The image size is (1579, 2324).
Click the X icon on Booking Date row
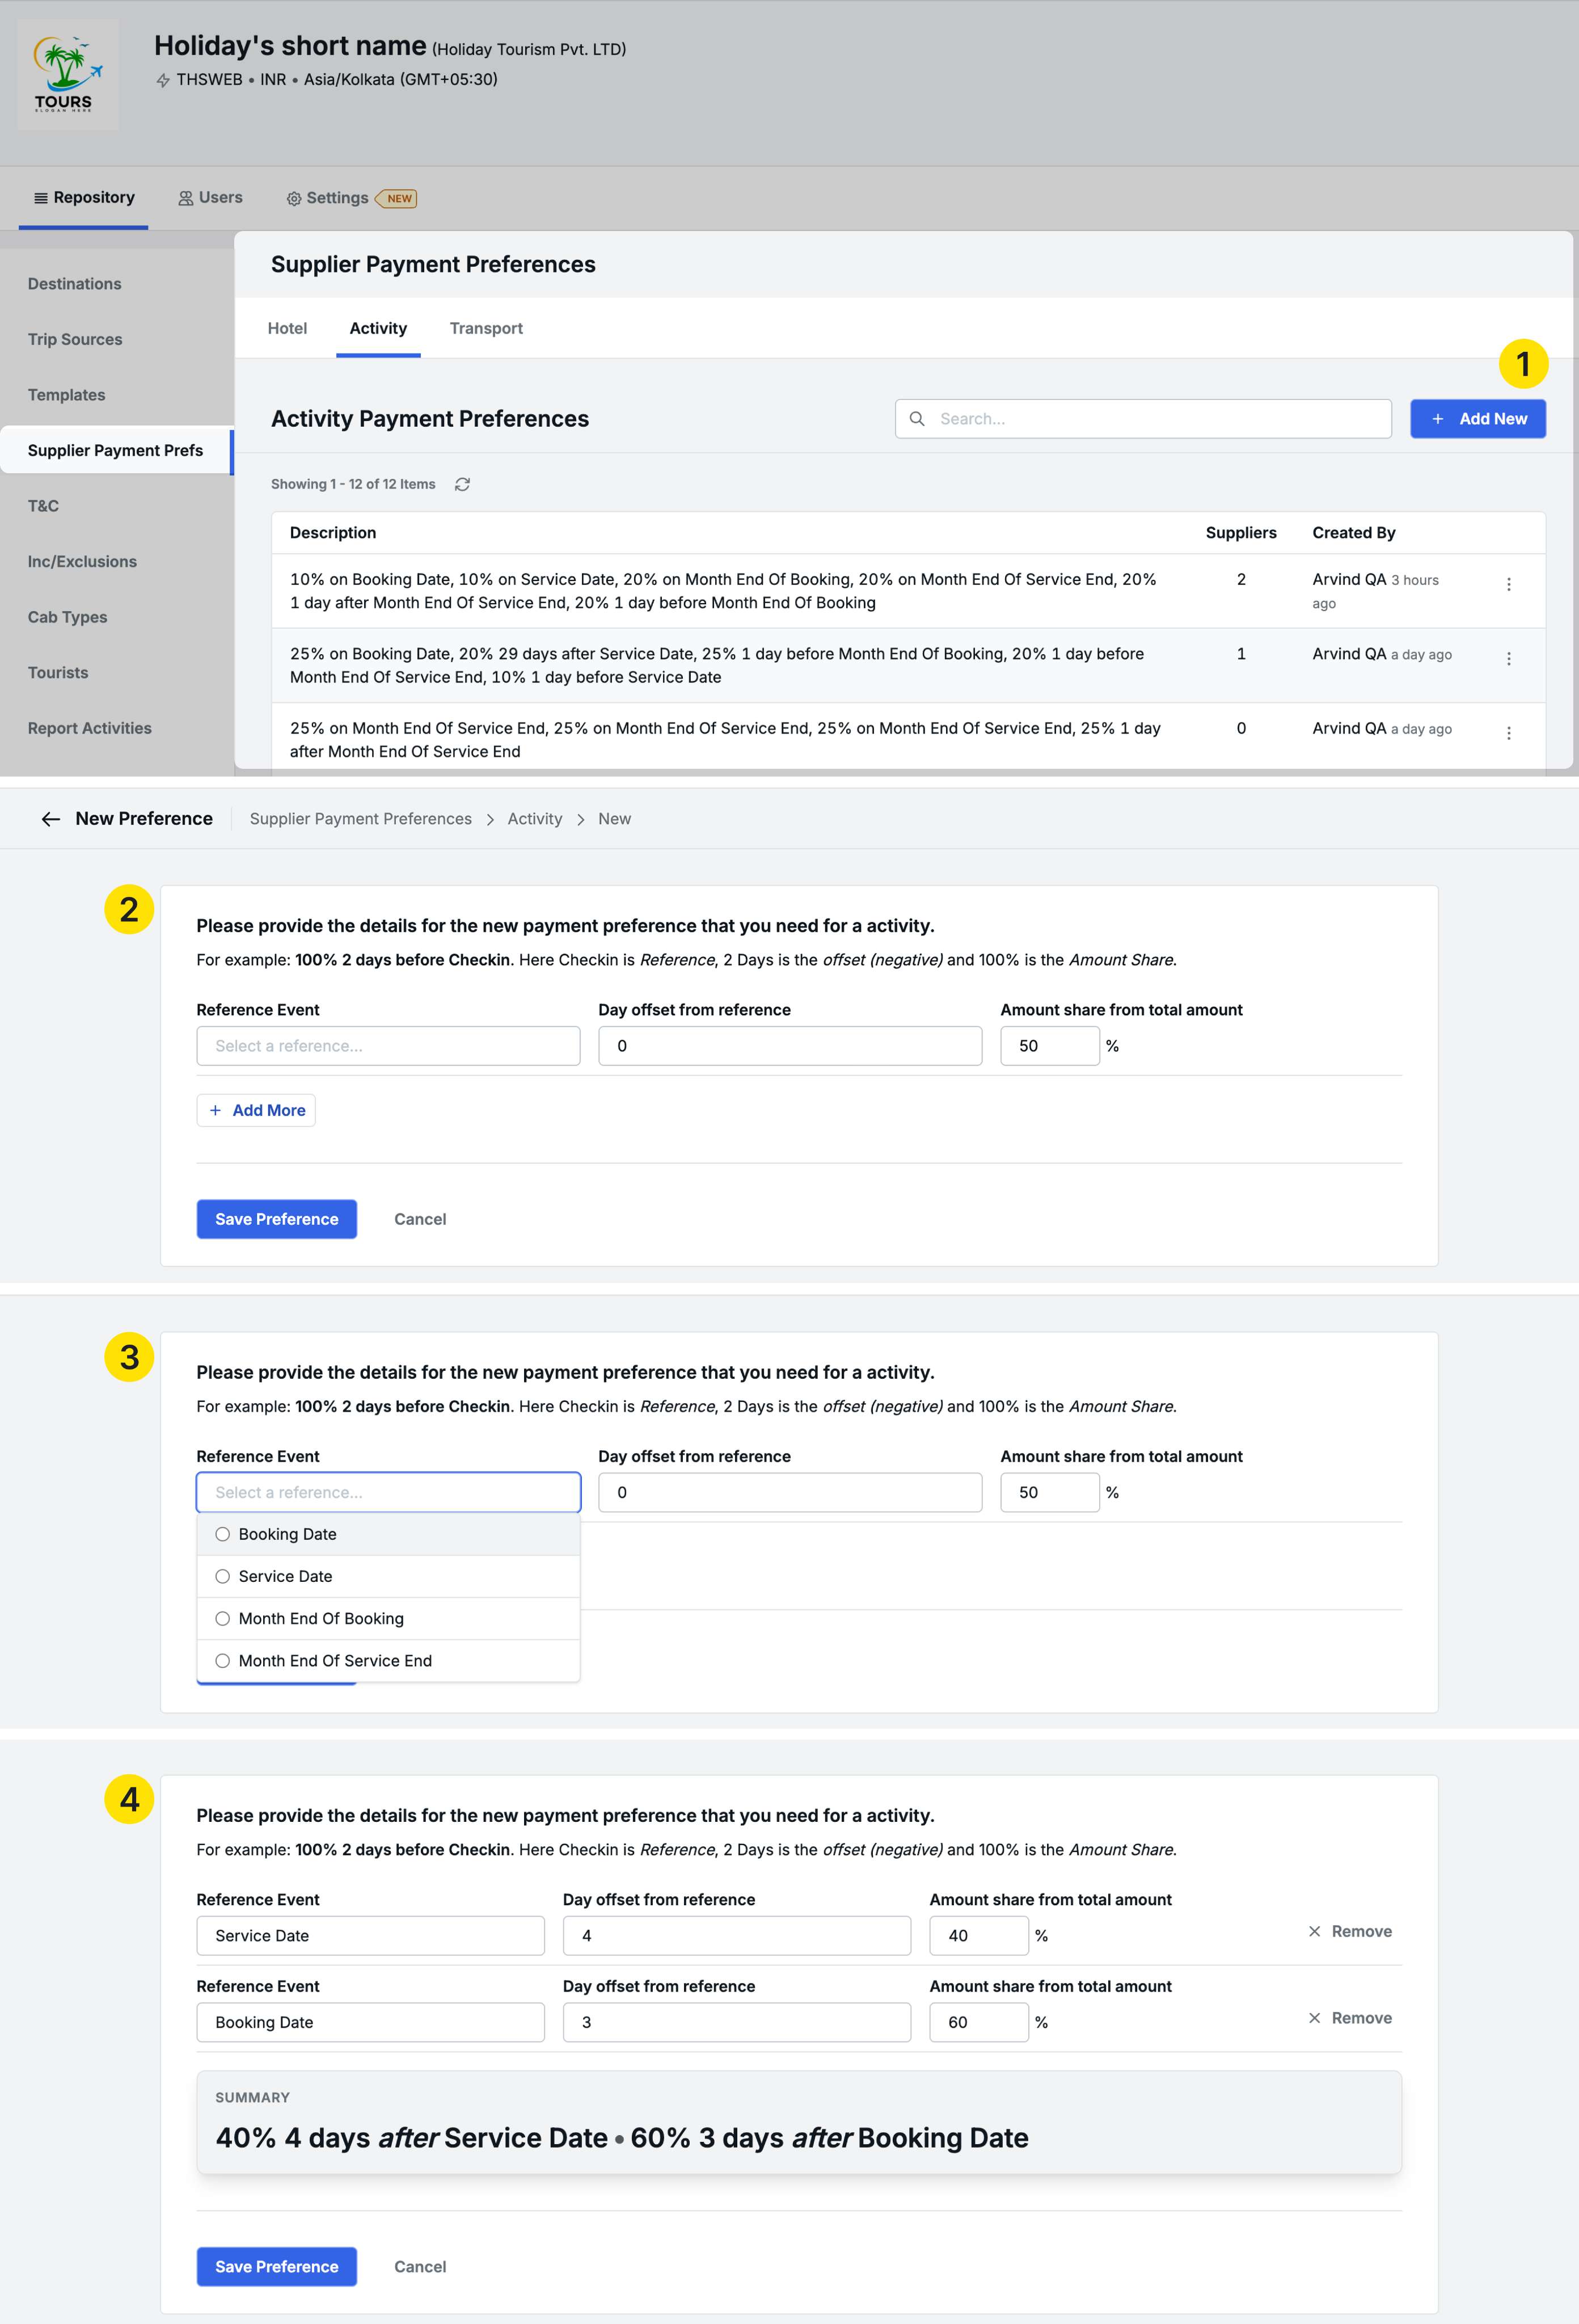(x=1314, y=2018)
